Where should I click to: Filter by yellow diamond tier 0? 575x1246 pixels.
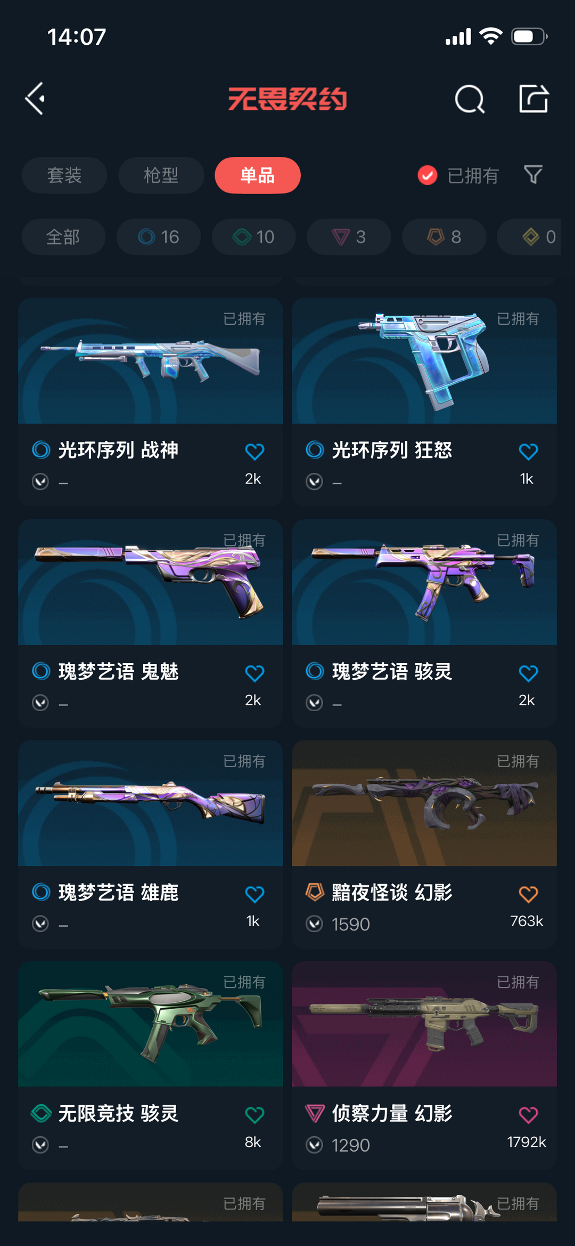(x=529, y=237)
